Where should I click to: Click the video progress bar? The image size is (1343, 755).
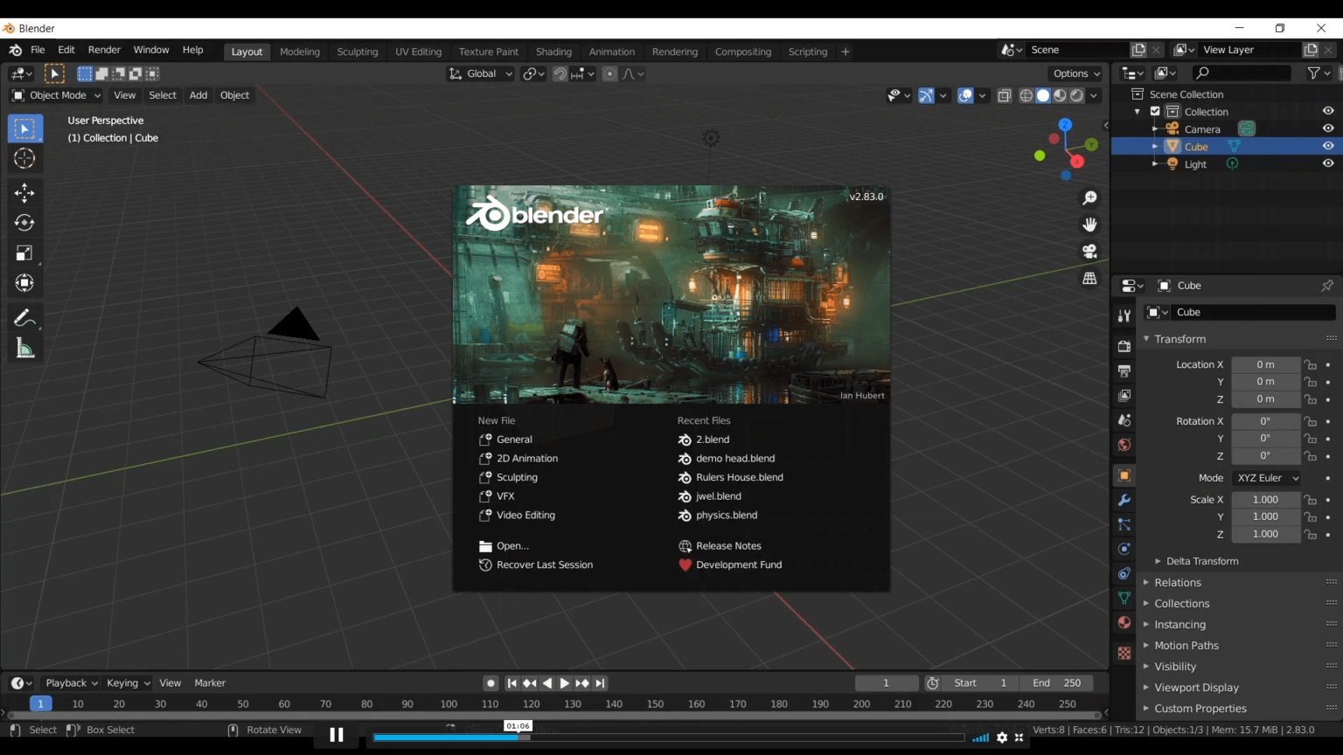point(669,738)
